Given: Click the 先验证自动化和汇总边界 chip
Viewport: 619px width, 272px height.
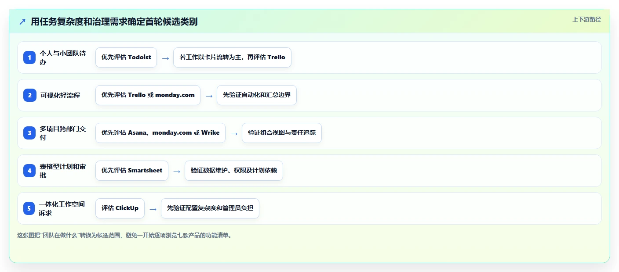Looking at the screenshot, I should coord(257,95).
